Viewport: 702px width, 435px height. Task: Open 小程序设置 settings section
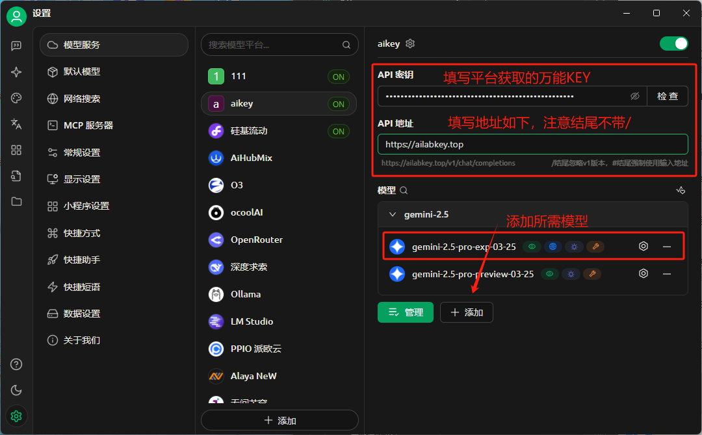114,206
